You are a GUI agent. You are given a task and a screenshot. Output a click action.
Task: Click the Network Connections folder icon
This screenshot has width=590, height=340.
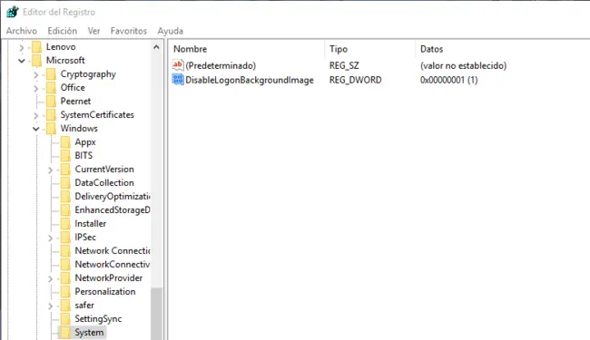click(x=65, y=250)
